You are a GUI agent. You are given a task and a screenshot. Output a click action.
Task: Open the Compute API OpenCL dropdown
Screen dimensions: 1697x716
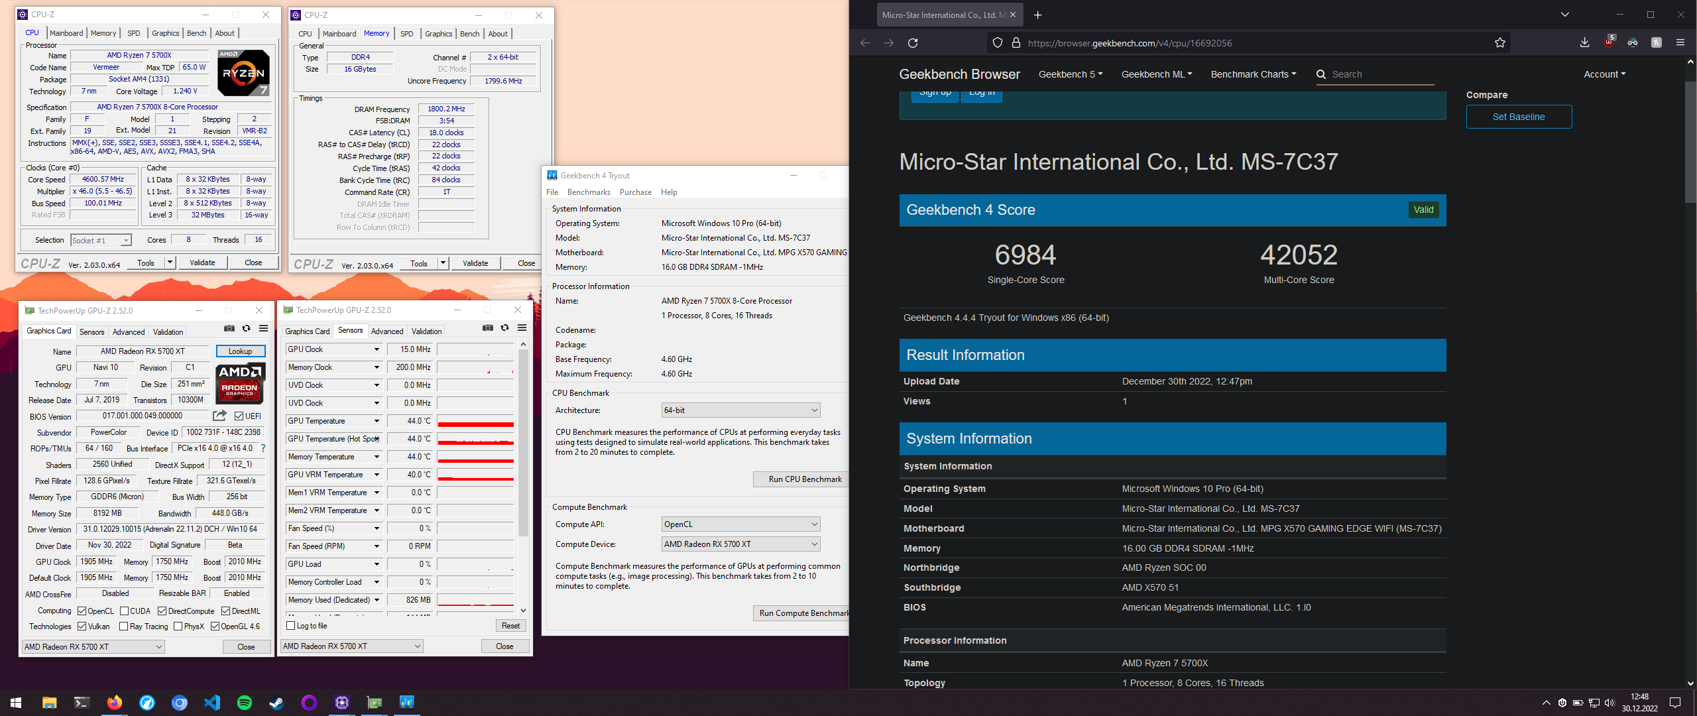pyautogui.click(x=741, y=524)
